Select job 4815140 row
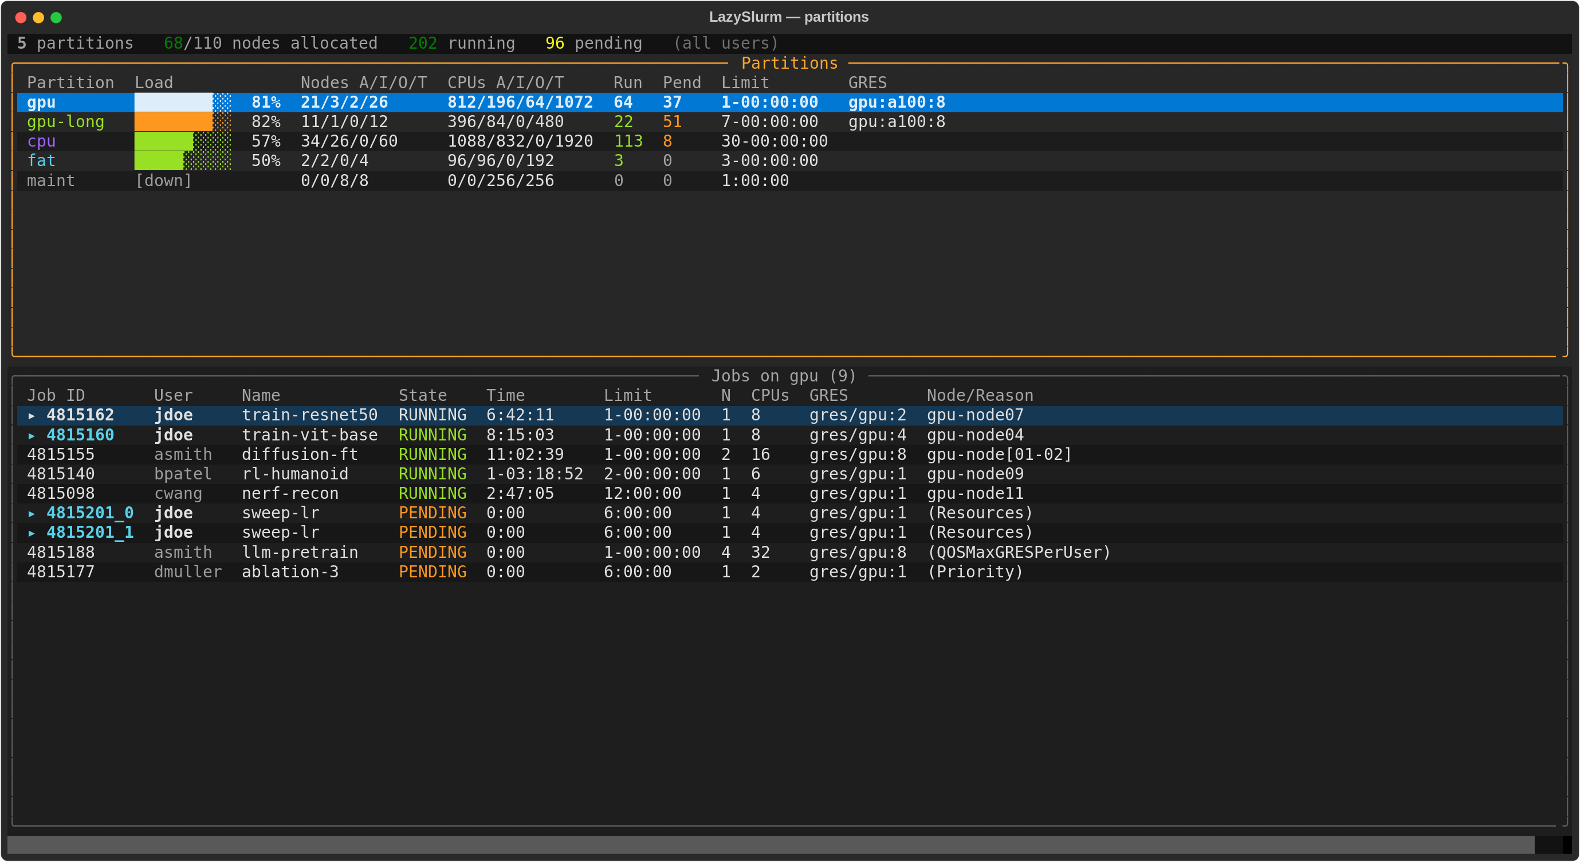The image size is (1580, 862). 789,474
